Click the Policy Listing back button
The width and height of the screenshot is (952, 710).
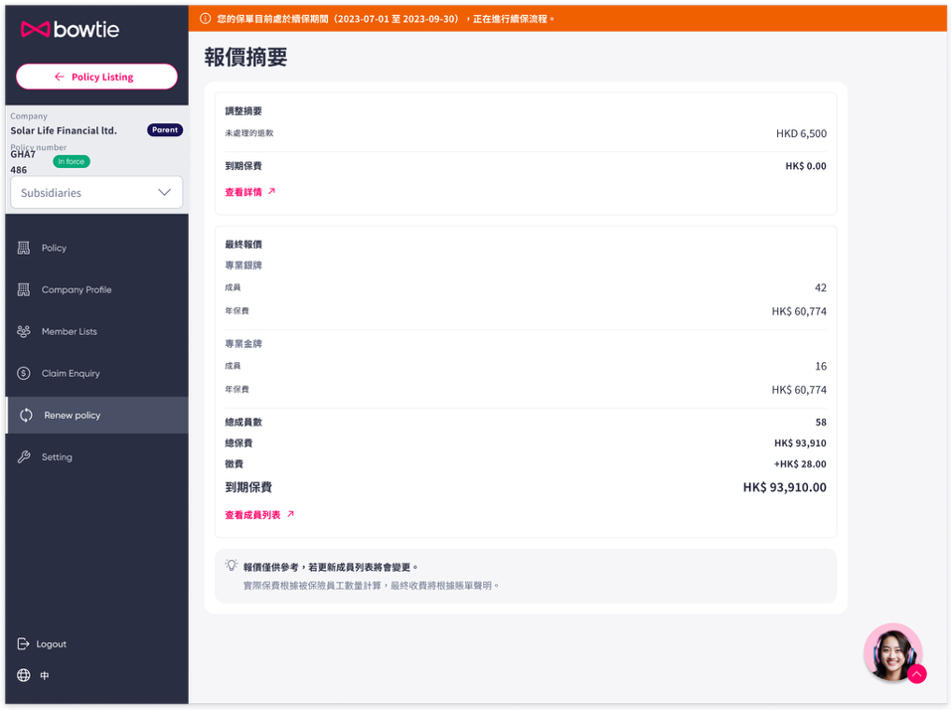(95, 76)
